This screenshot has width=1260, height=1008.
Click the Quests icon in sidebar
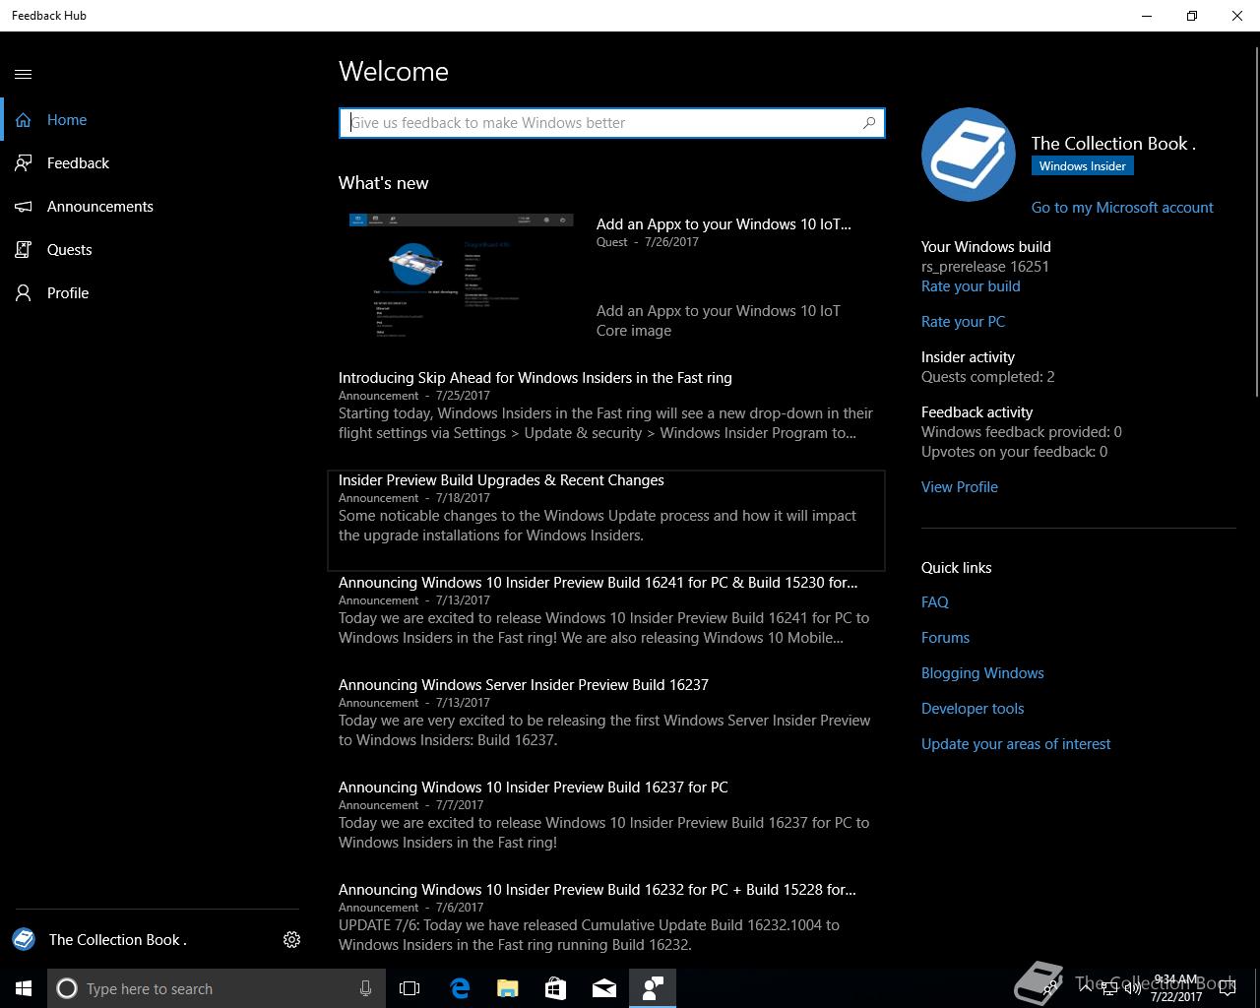pos(24,250)
